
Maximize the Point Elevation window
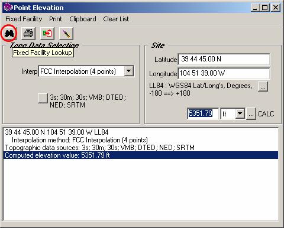click(x=265, y=8)
